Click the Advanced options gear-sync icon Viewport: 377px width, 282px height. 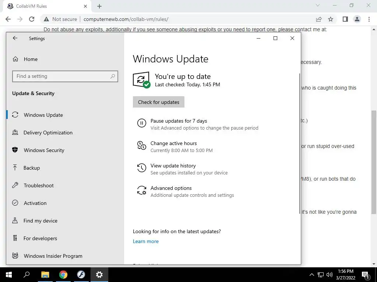(x=142, y=190)
